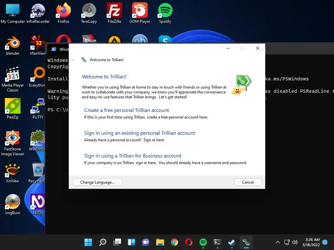Click the Opera desktop icon behind dialog
This screenshot has height=250, width=334.
click(x=64, y=39)
